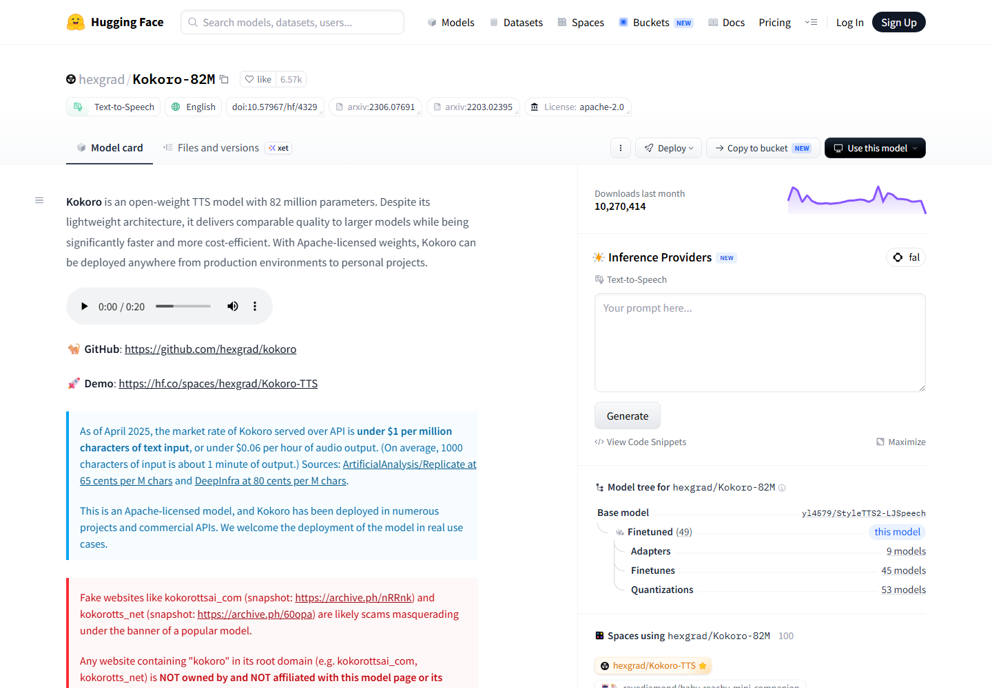Play the audio sample
Image resolution: width=992 pixels, height=688 pixels.
(84, 307)
